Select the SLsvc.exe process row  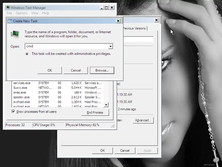[58, 88]
